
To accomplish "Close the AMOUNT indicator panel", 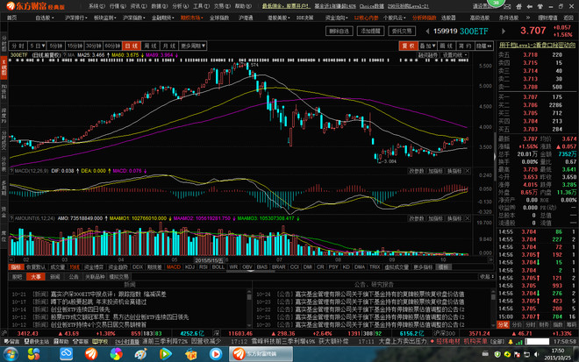I will coord(468,218).
